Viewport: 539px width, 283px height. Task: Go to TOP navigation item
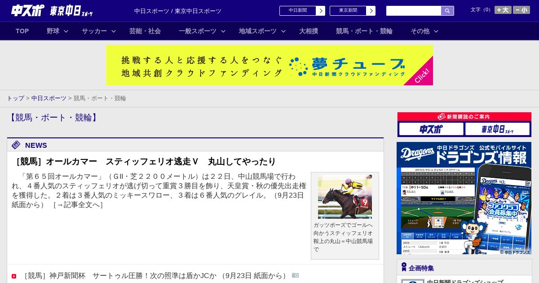pos(22,31)
